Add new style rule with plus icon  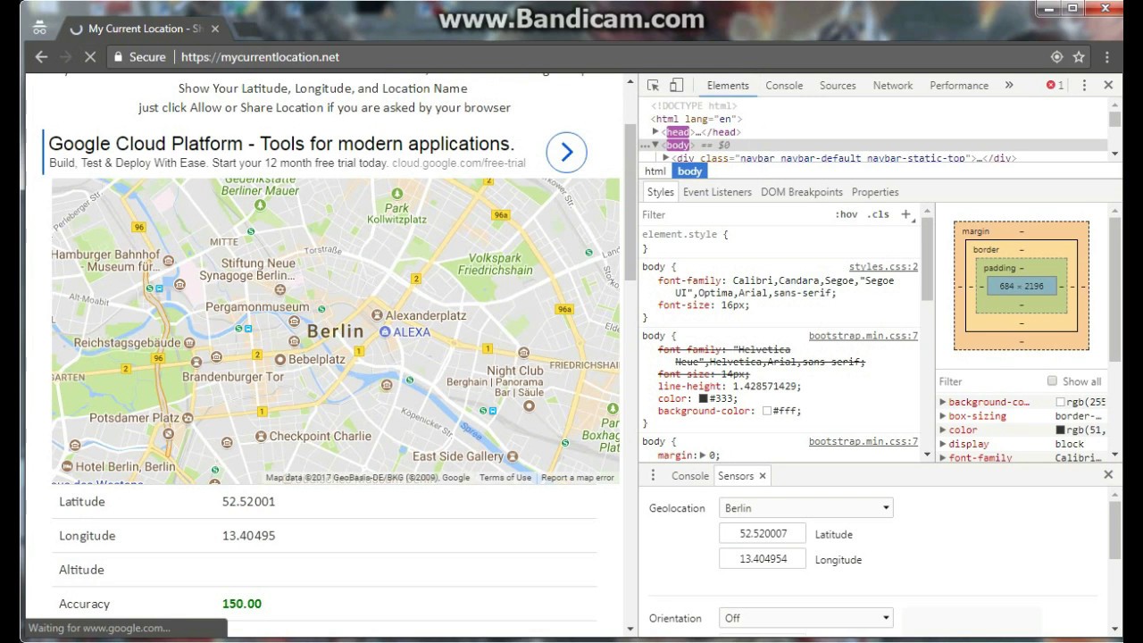click(905, 214)
